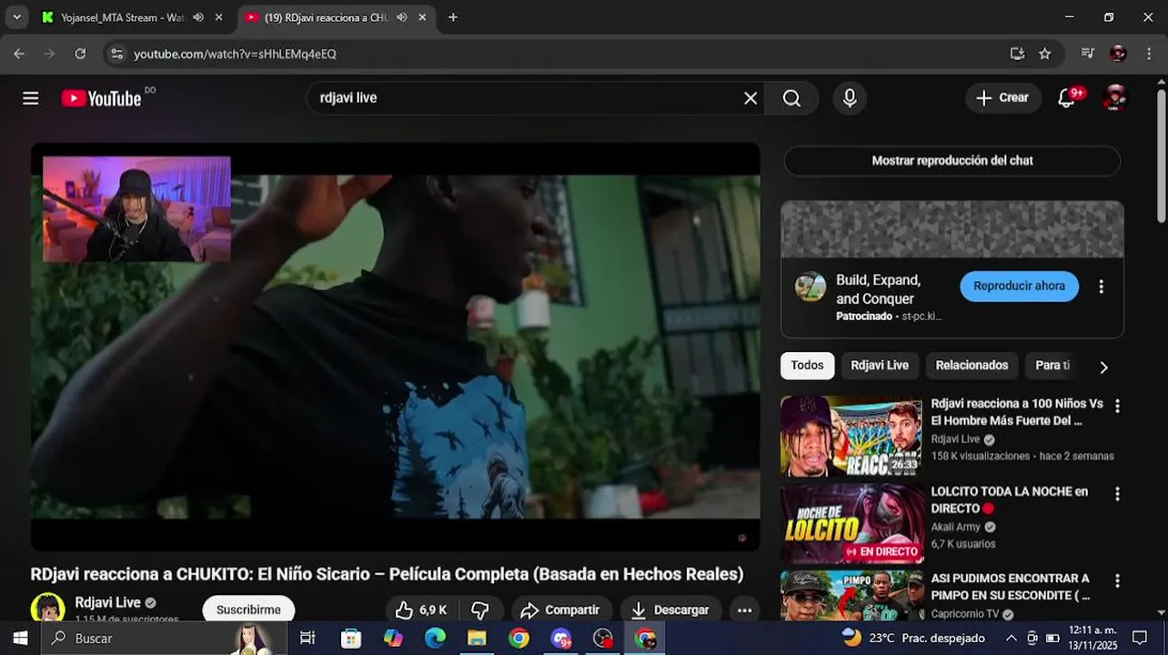Start voice search with microphone

(850, 98)
